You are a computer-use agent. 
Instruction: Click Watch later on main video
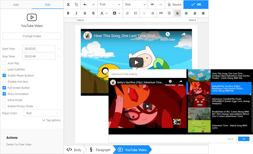[x=168, y=37]
